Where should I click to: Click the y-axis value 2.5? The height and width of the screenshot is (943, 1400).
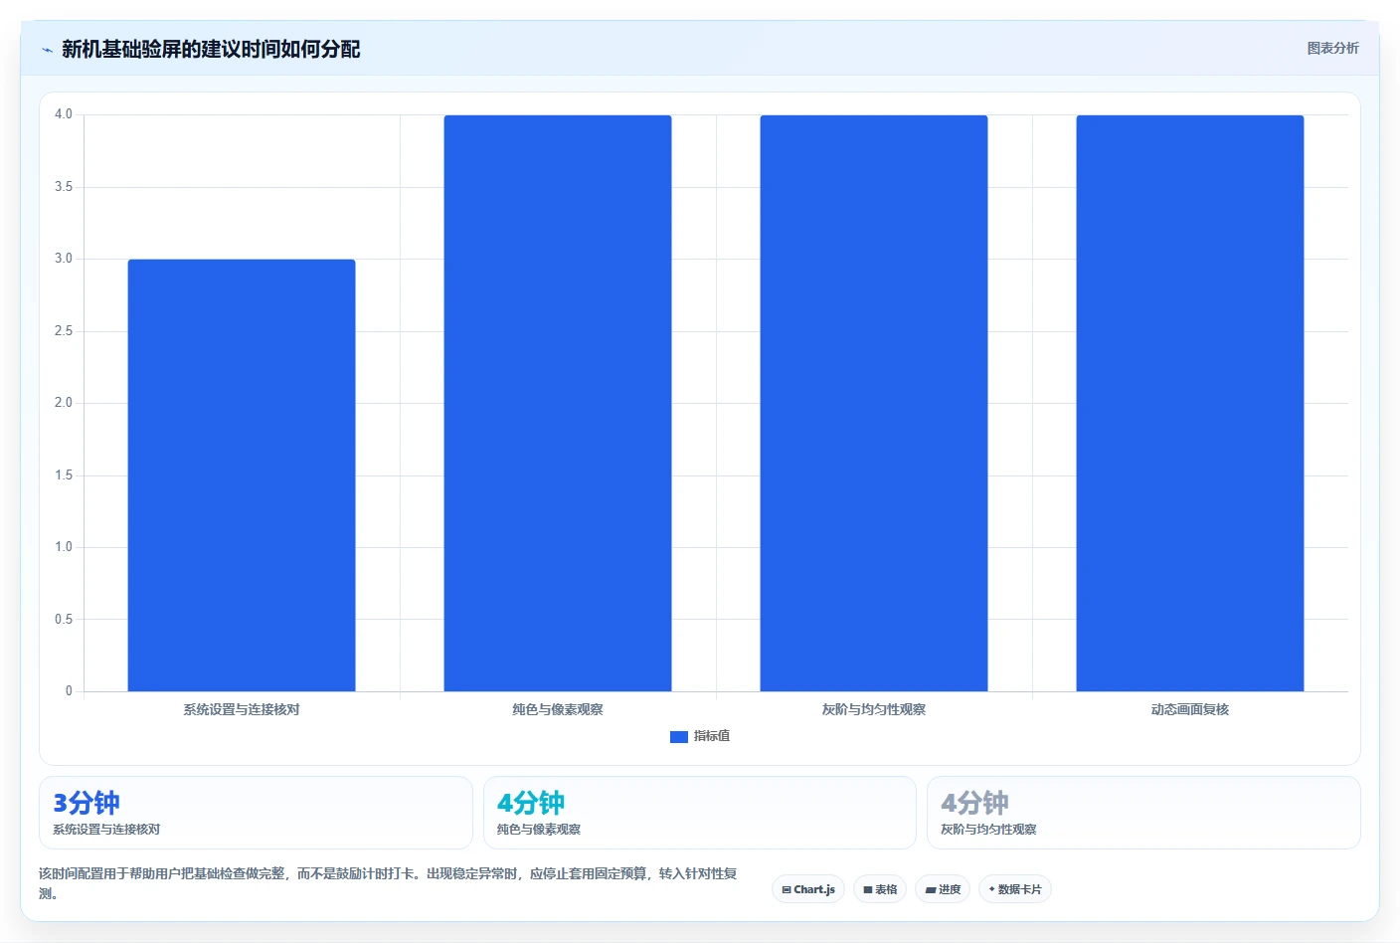point(64,331)
